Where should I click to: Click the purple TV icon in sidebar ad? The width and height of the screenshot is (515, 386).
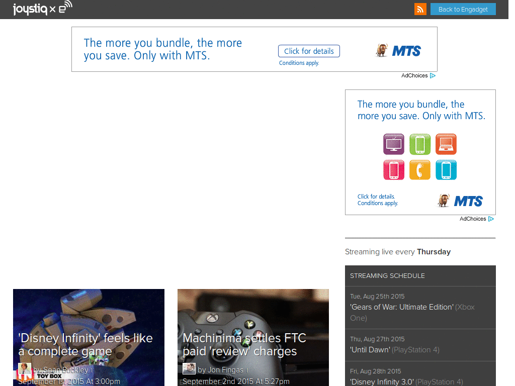393,144
